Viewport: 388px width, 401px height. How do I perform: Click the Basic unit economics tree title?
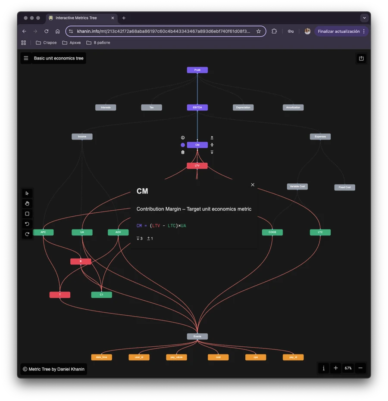coord(59,58)
